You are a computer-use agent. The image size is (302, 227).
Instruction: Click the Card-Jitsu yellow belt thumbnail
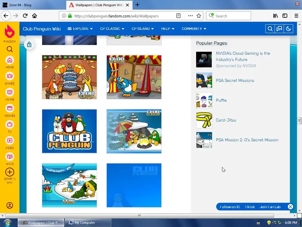(204, 120)
